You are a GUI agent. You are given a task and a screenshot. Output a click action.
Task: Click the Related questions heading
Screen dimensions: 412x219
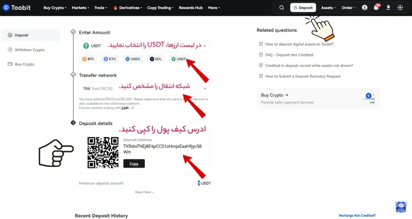(277, 30)
